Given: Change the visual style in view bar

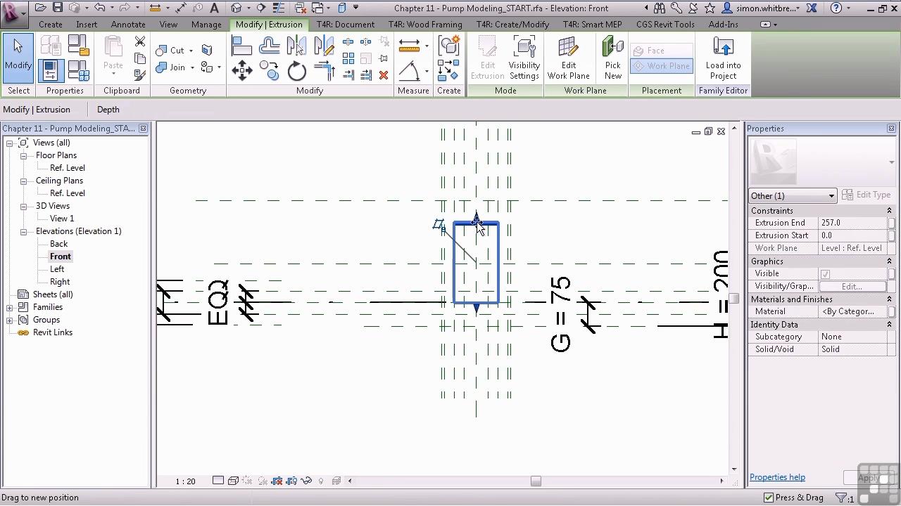Looking at the screenshot, I should 233,481.
